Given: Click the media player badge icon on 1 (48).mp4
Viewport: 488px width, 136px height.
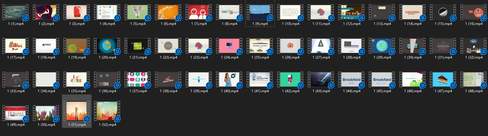Looking at the screenshot, I should pos(484,85).
